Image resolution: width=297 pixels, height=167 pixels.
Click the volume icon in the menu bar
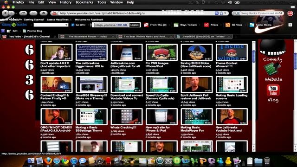(230, 2)
